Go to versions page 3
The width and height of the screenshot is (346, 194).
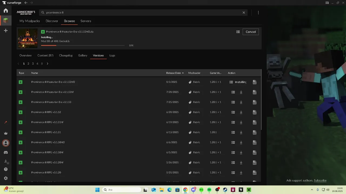pyautogui.click(x=33, y=64)
